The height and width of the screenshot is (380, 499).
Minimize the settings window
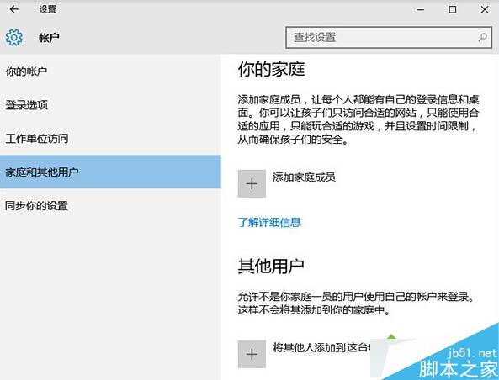421,9
